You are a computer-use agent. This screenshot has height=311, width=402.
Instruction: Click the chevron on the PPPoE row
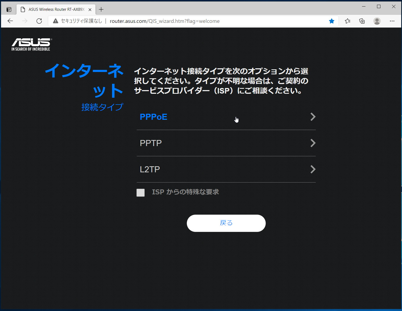[x=313, y=117]
